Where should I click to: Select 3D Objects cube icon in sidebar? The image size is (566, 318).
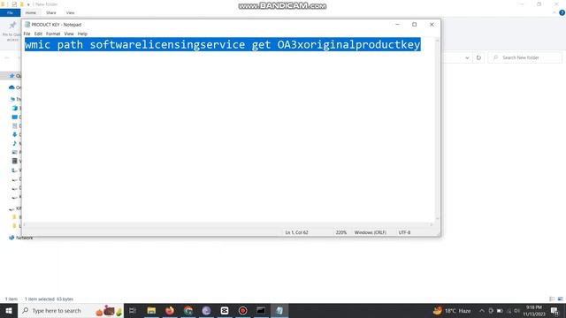point(14,108)
